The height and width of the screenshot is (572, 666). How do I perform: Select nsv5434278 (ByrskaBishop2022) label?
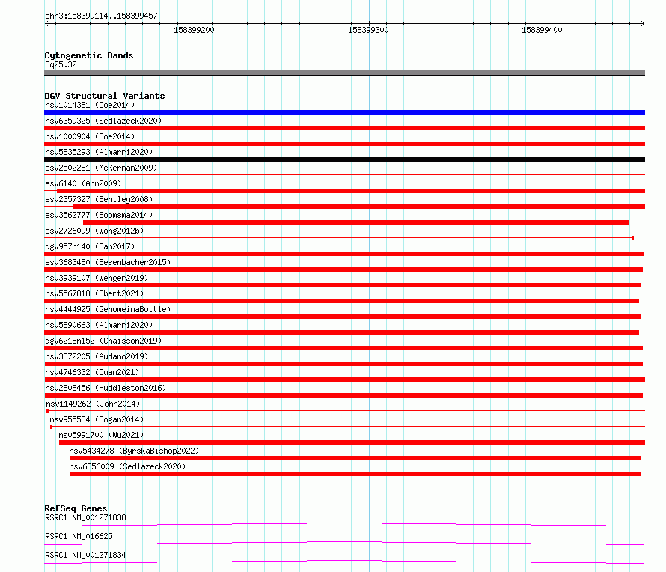pos(134,451)
